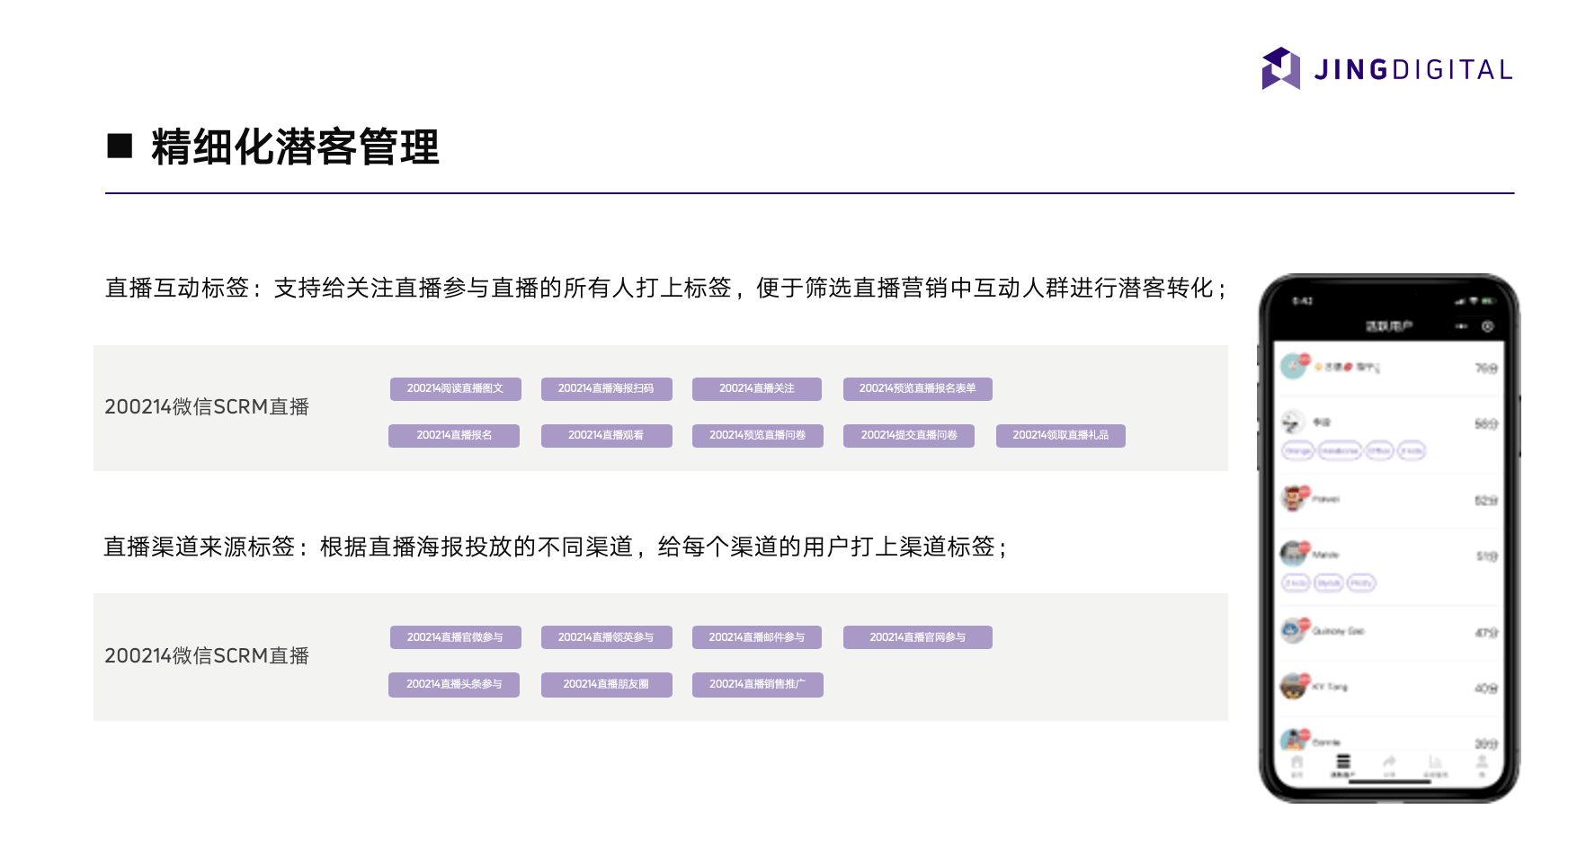
Task: Open the settings gear in the phone header
Action: 1488,326
